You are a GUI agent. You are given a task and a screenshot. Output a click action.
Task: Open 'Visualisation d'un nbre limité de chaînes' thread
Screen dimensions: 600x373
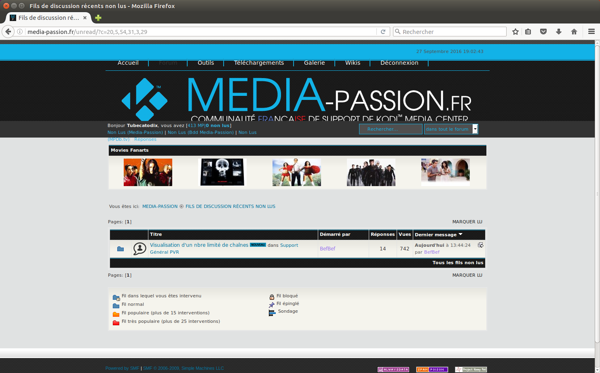[199, 245]
